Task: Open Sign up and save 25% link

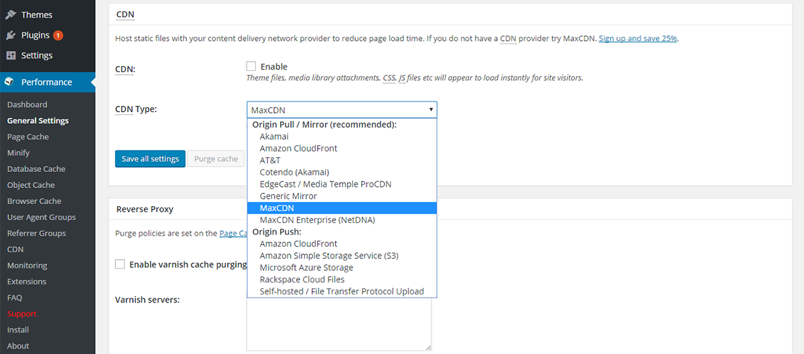Action: coord(638,39)
